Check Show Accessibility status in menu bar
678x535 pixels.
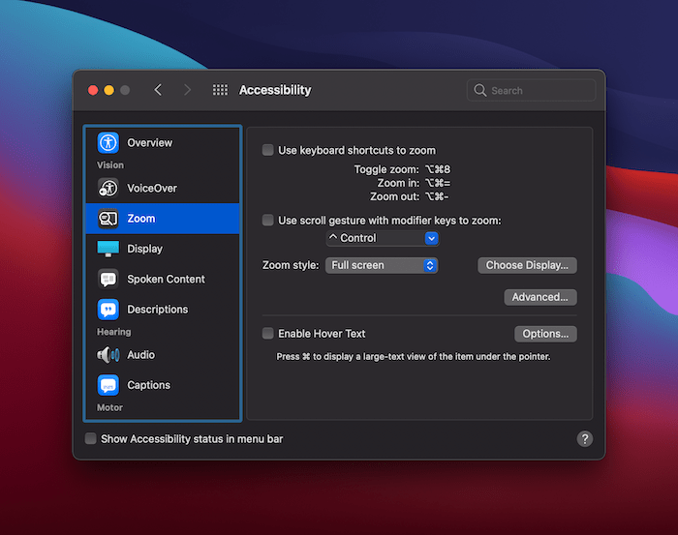pyautogui.click(x=90, y=438)
